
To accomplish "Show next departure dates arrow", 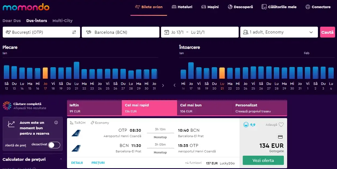I will [163, 85].
